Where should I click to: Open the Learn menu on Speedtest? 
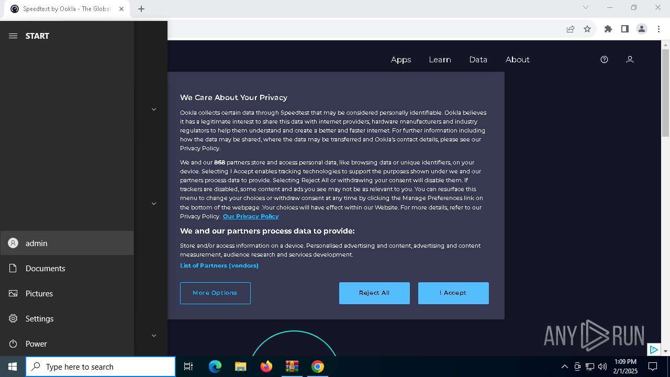[440, 60]
